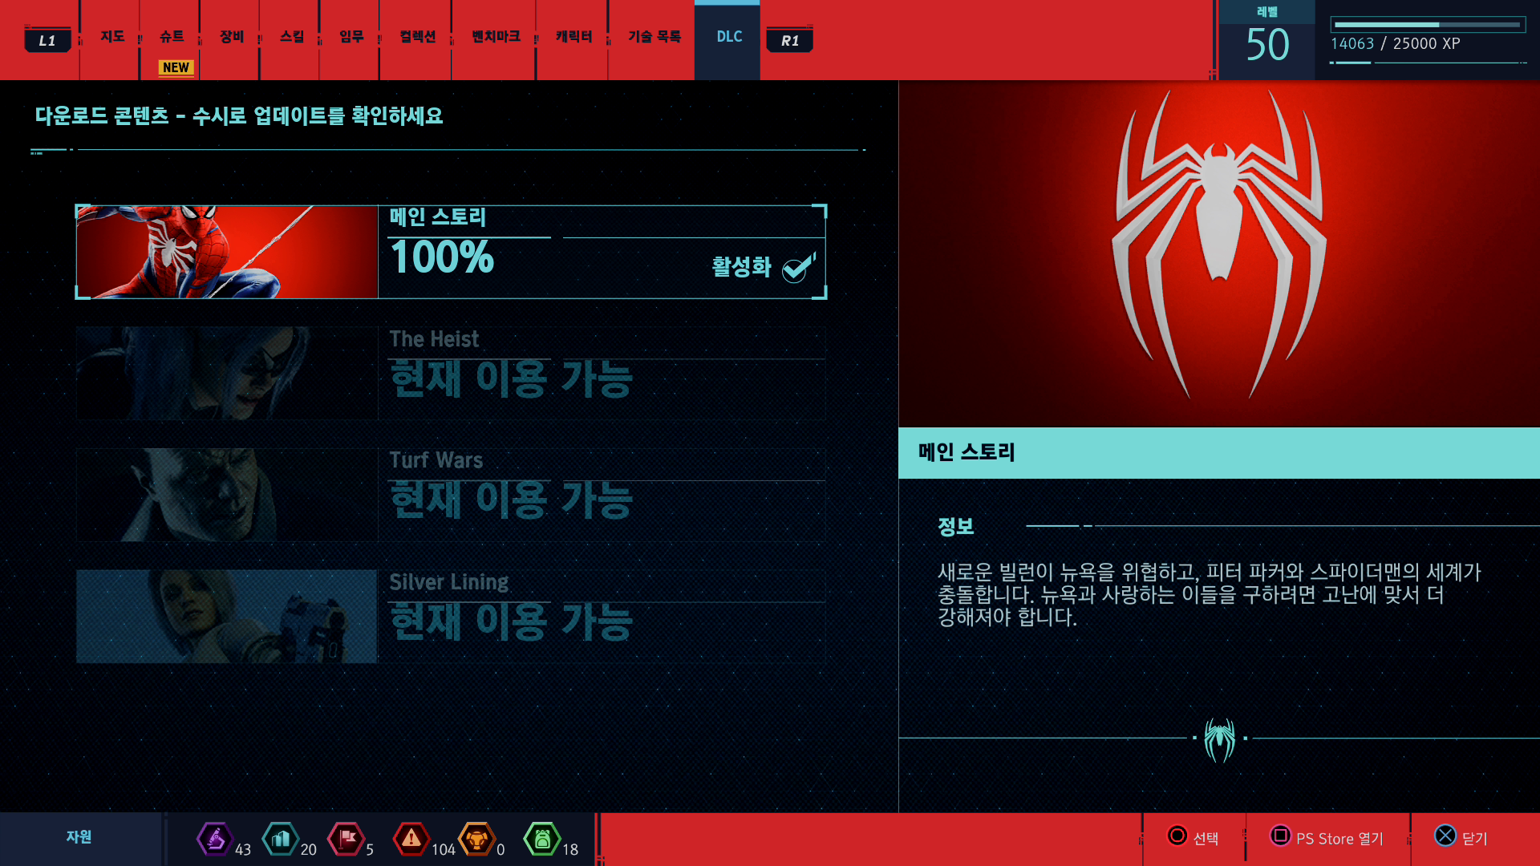Click the red crime token warning icon
The height and width of the screenshot is (866, 1540).
coord(411,839)
